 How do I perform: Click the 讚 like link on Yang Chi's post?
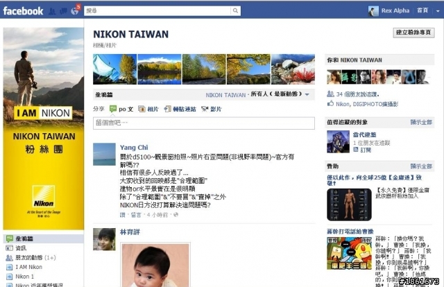tap(123, 215)
